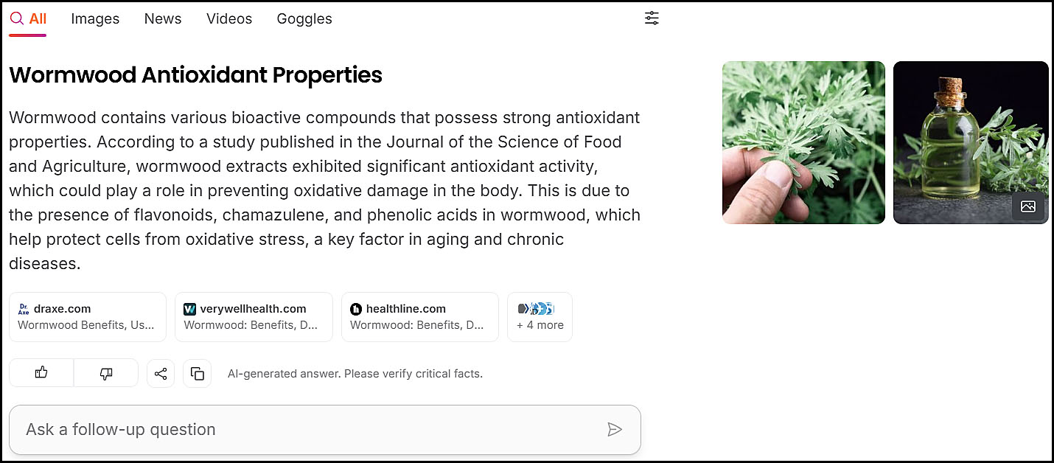
Task: Click the send follow-up arrow icon
Action: tap(614, 429)
